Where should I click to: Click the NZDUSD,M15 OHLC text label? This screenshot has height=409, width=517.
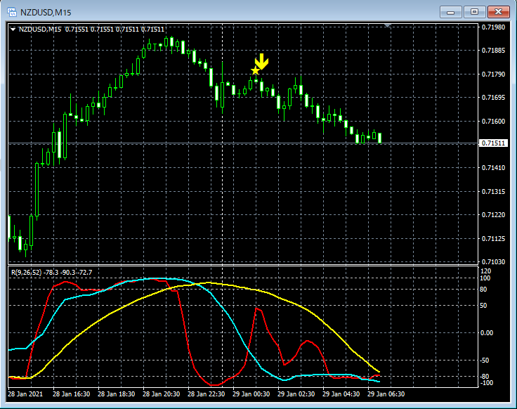pyautogui.click(x=91, y=29)
